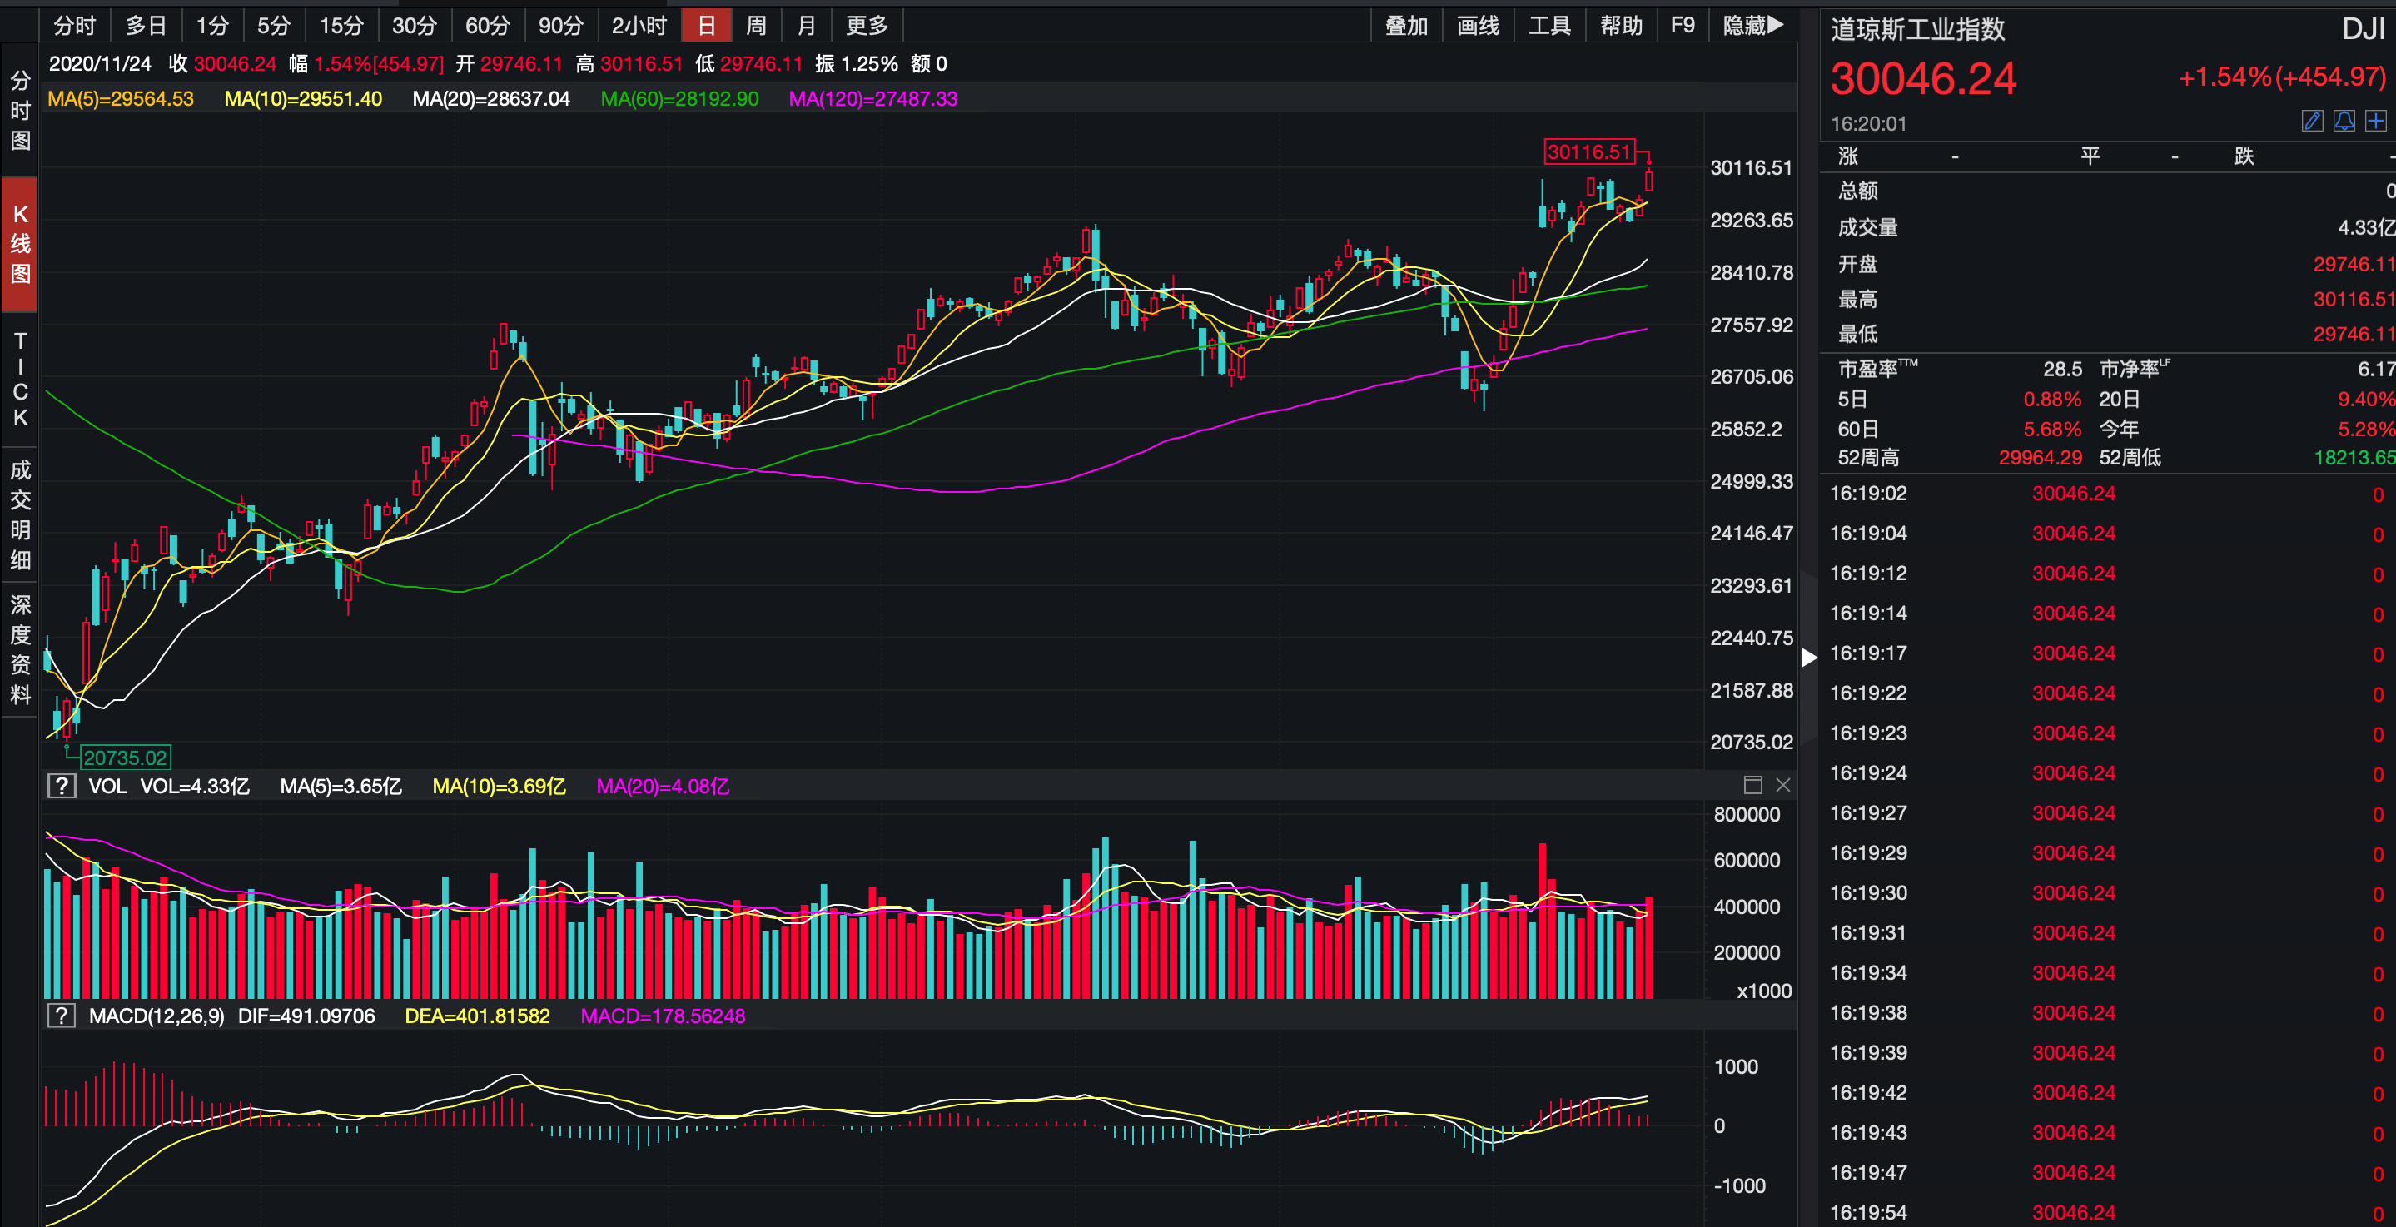Open the 成交明细 sidebar view

click(x=19, y=514)
